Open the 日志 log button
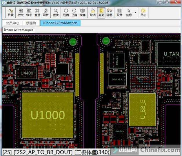The height and width of the screenshot is (156, 182). pyautogui.click(x=143, y=12)
